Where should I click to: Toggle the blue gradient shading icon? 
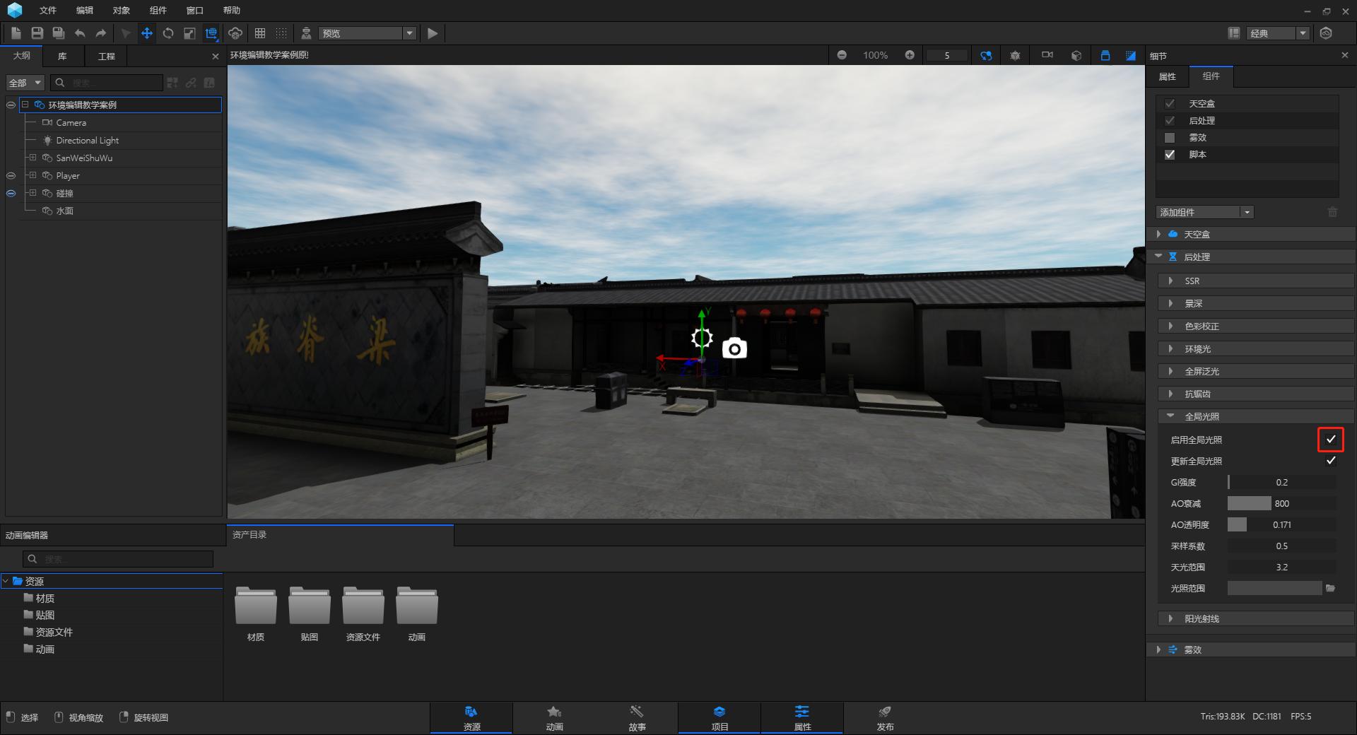pos(1131,55)
